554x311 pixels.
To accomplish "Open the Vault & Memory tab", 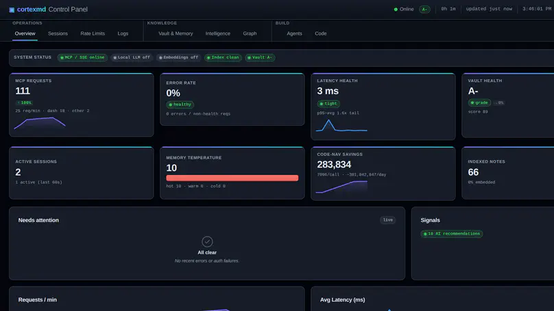I will (x=176, y=33).
